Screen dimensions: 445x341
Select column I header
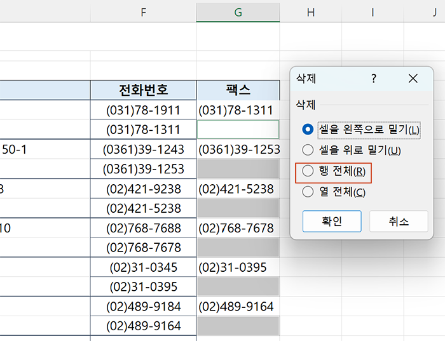[x=373, y=13]
